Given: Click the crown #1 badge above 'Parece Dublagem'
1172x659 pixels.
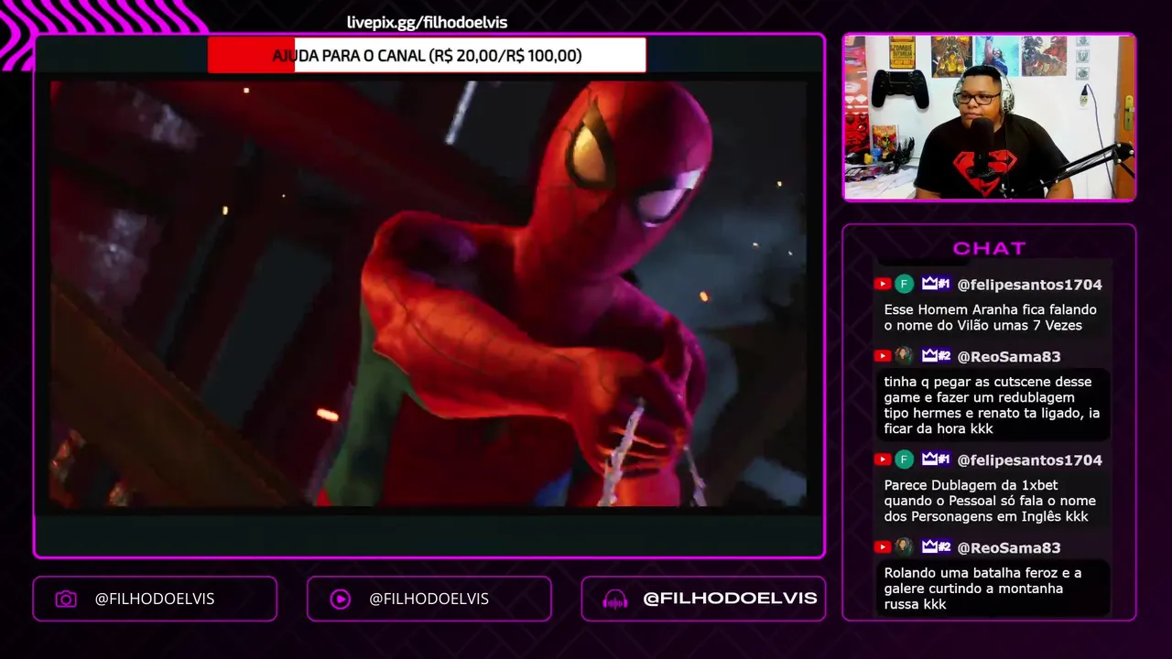Looking at the screenshot, I should click(936, 459).
